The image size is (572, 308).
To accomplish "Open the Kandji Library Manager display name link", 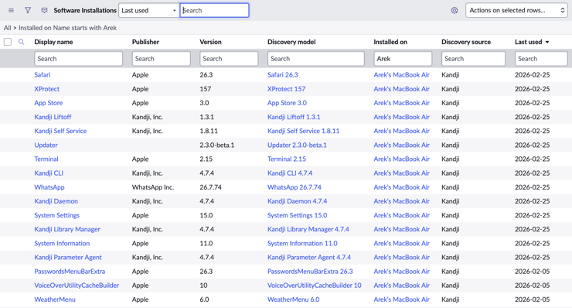I will [67, 229].
